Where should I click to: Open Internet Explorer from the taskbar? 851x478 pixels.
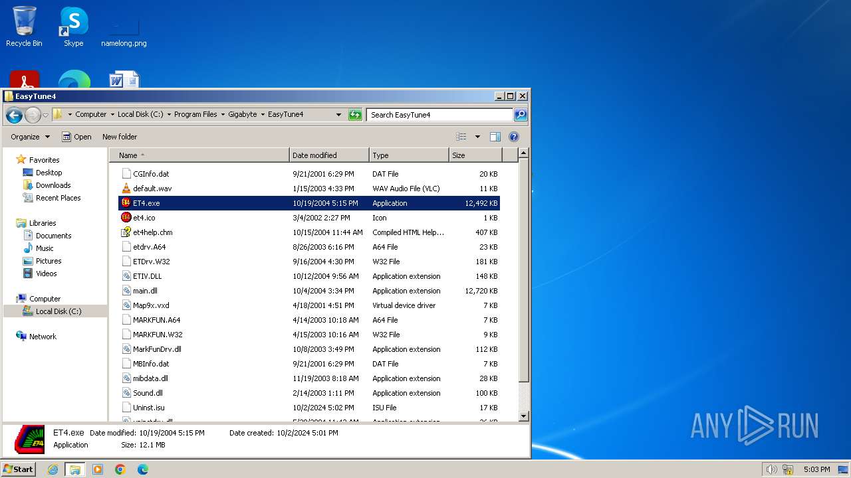pos(53,469)
